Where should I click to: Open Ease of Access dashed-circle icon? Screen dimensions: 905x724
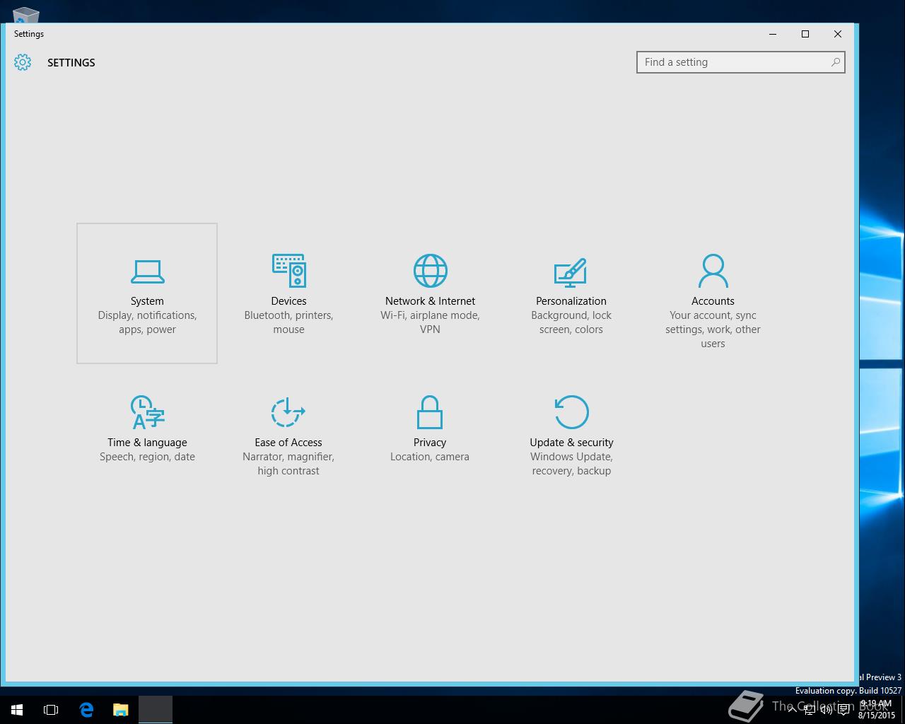point(288,412)
